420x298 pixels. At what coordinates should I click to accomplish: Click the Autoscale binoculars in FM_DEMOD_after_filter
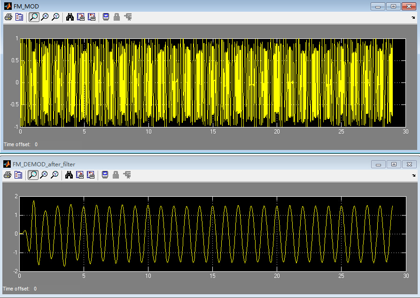[69, 175]
